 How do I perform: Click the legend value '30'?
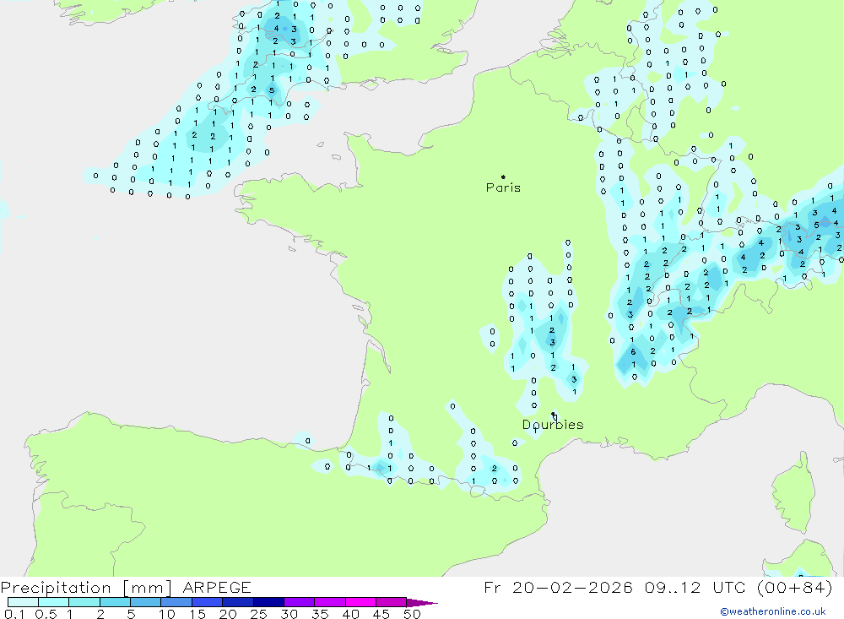click(289, 614)
